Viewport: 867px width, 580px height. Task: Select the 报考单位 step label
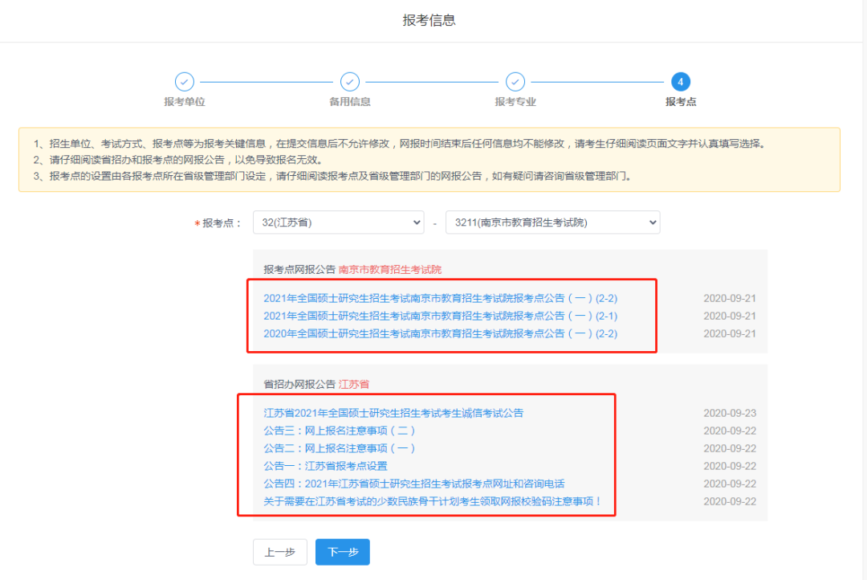pyautogui.click(x=184, y=102)
